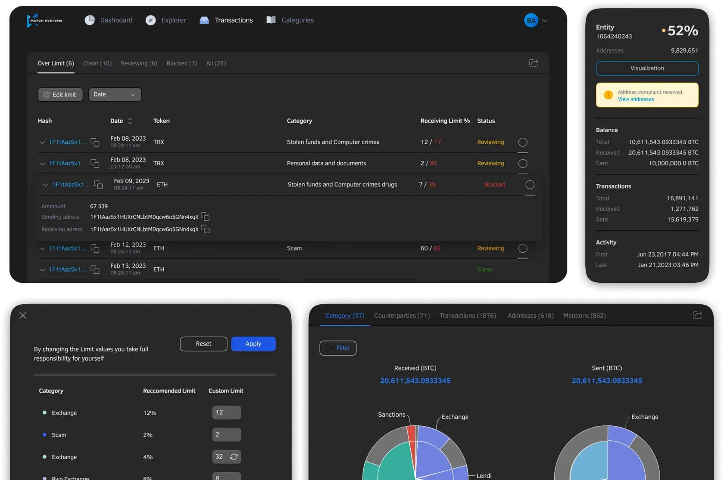Click the Hash column header
This screenshot has height=480, width=724.
click(x=45, y=121)
